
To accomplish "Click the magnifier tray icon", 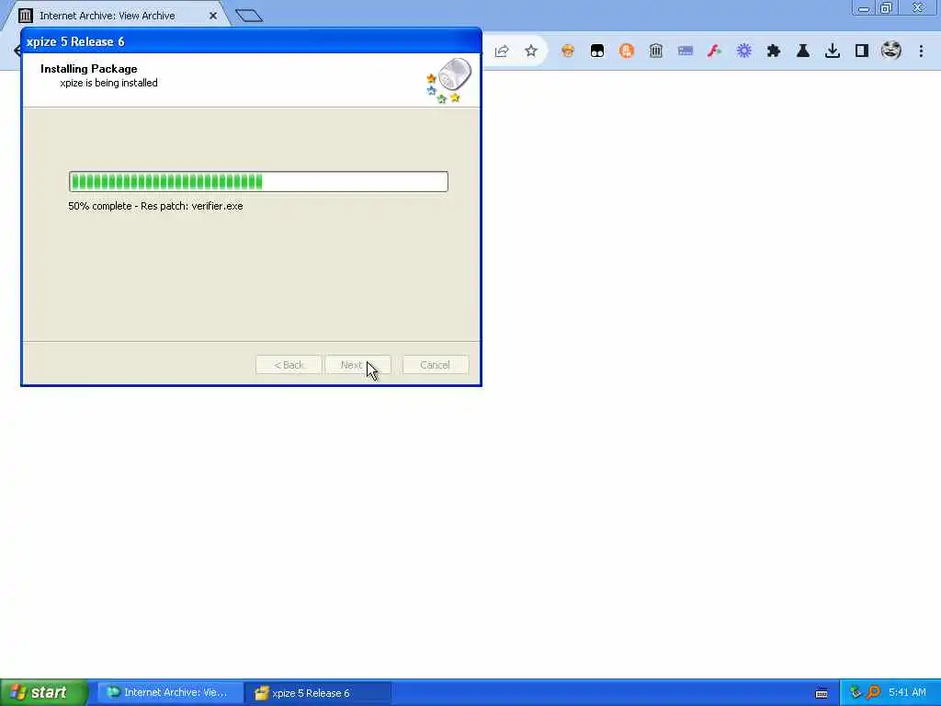I will (873, 692).
